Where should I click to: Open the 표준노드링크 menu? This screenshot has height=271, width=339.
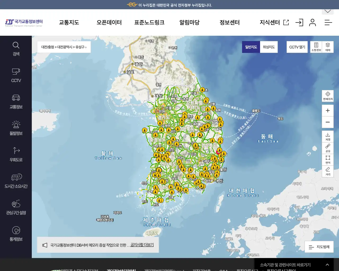[x=149, y=22]
